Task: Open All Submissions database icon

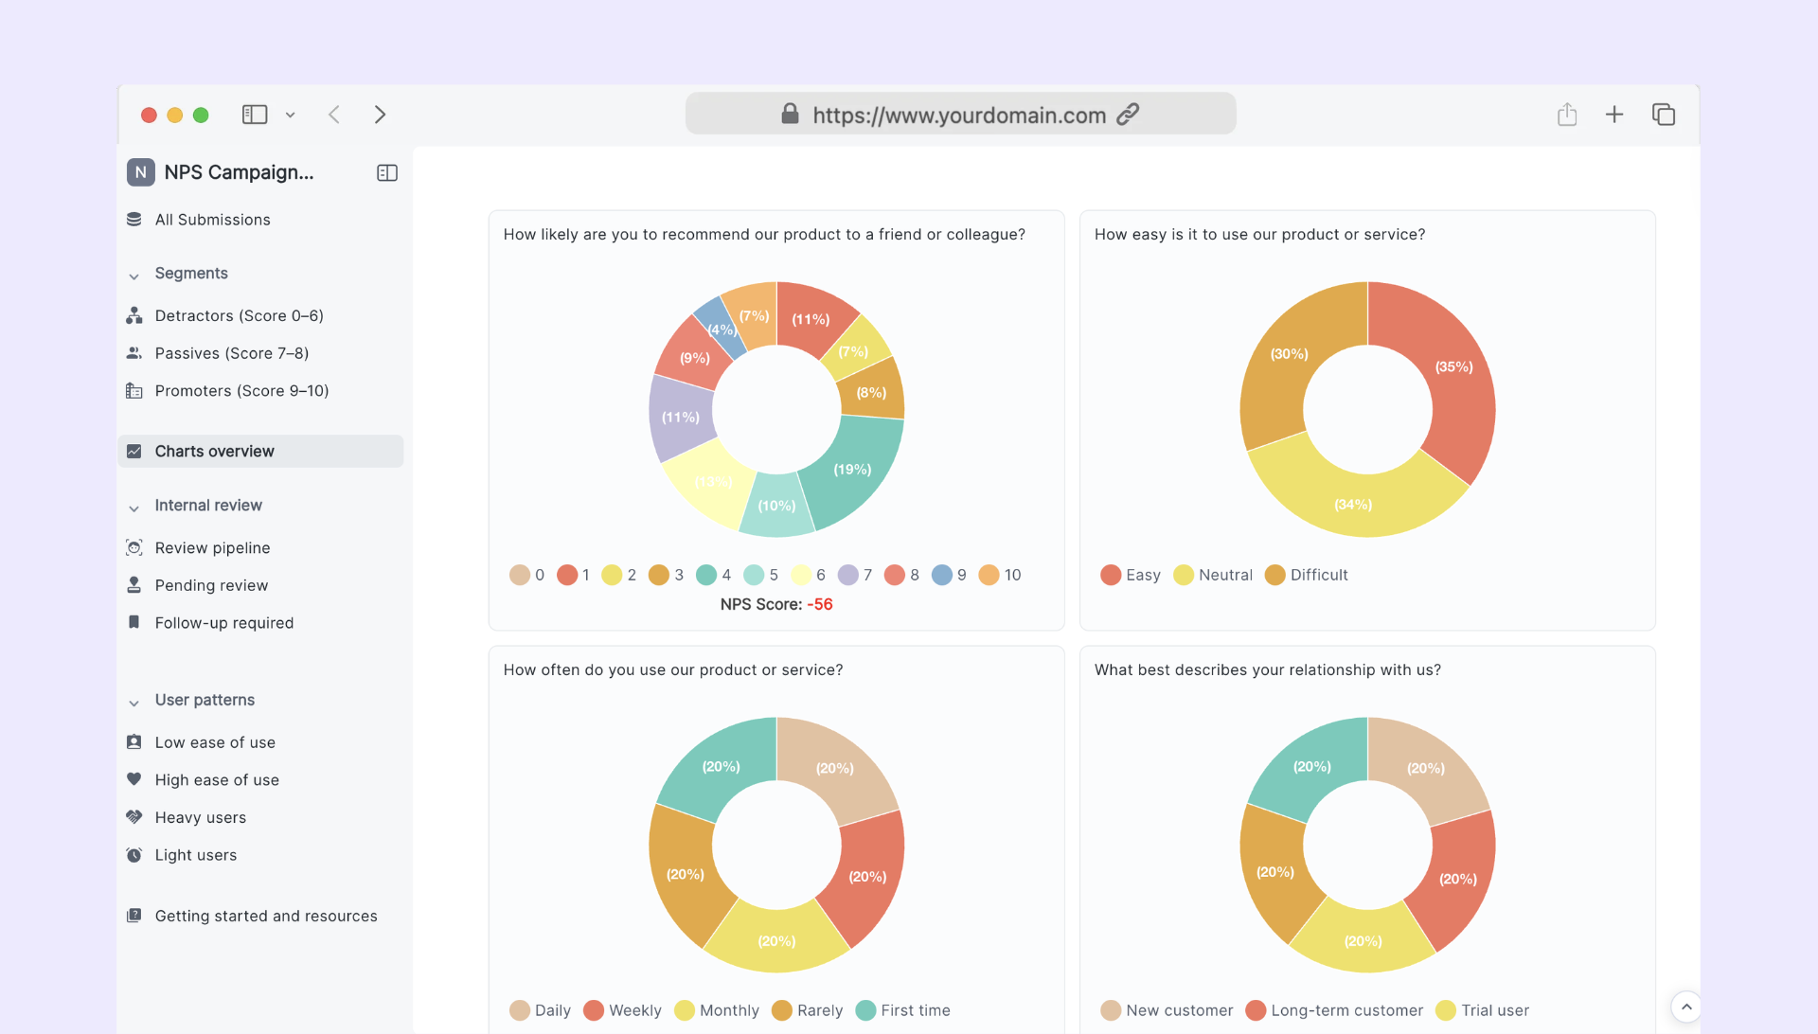Action: [x=134, y=220]
